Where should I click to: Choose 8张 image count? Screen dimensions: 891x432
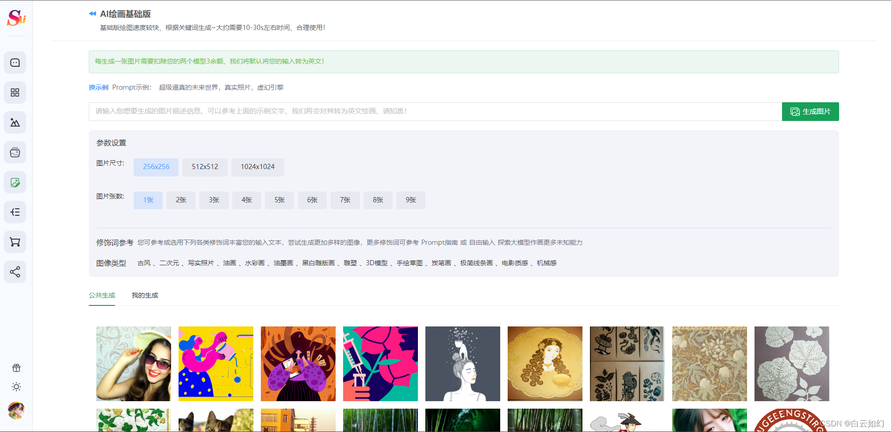tap(378, 200)
